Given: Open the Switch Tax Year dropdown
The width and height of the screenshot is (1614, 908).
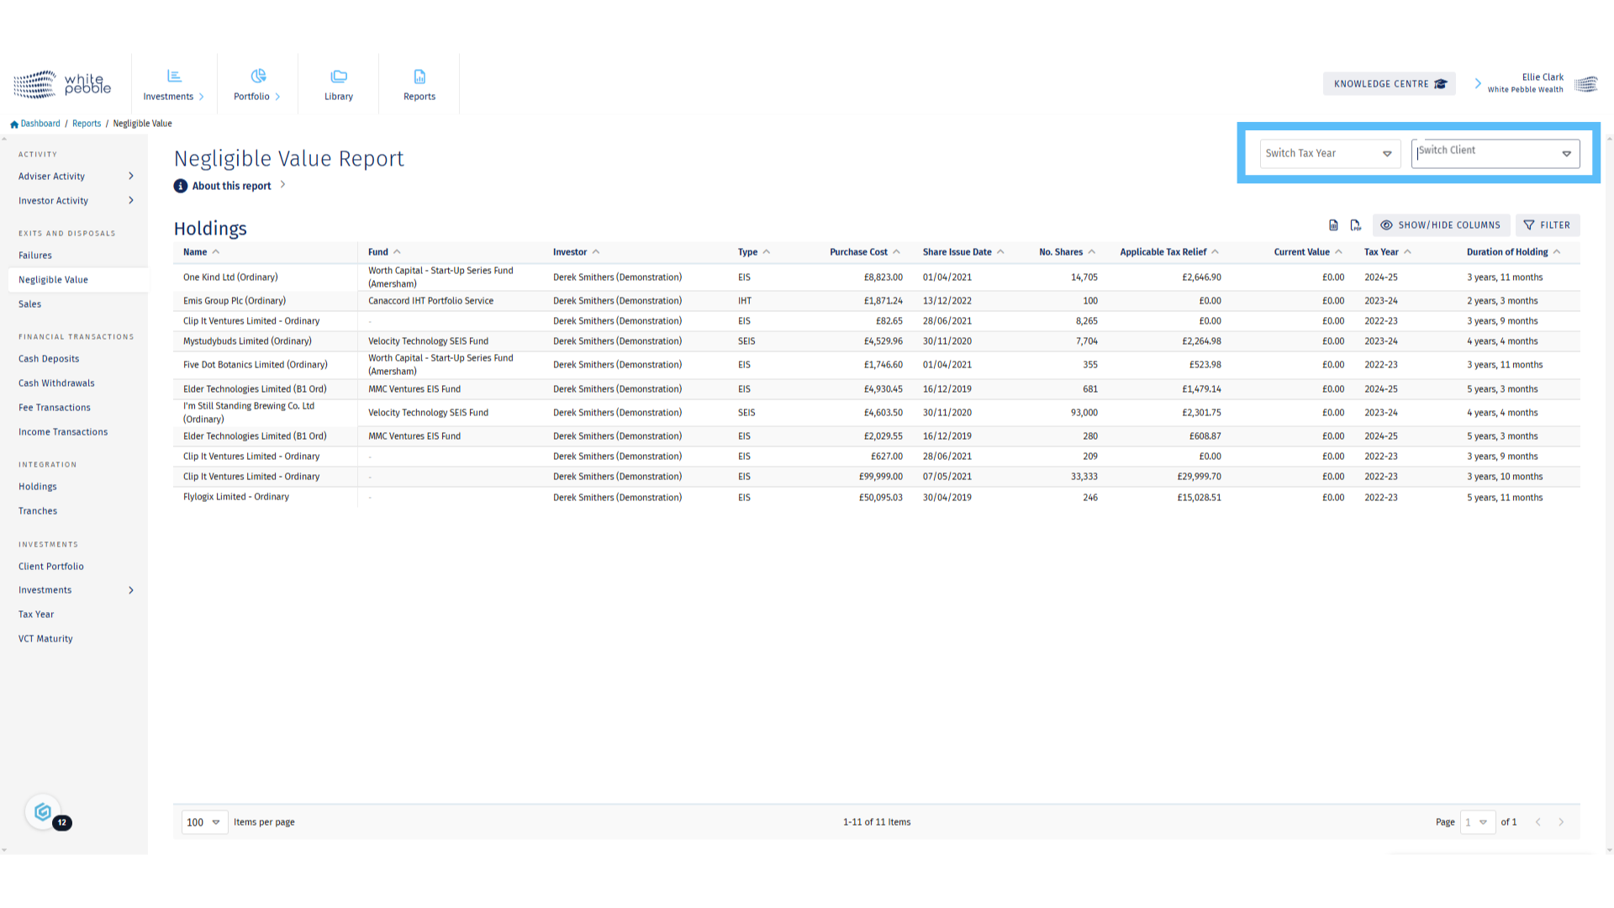Looking at the screenshot, I should coord(1329,153).
